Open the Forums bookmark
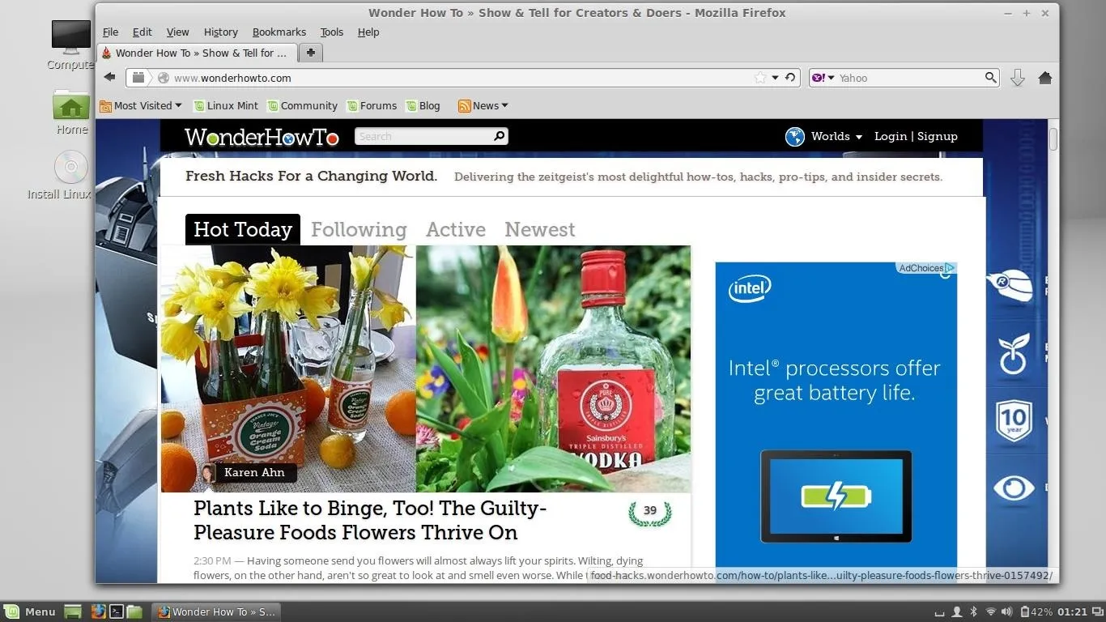The width and height of the screenshot is (1106, 622). pyautogui.click(x=372, y=105)
